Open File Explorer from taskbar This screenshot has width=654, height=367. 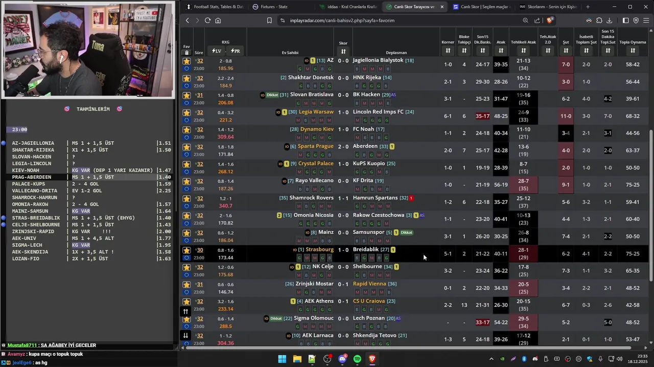click(297, 359)
